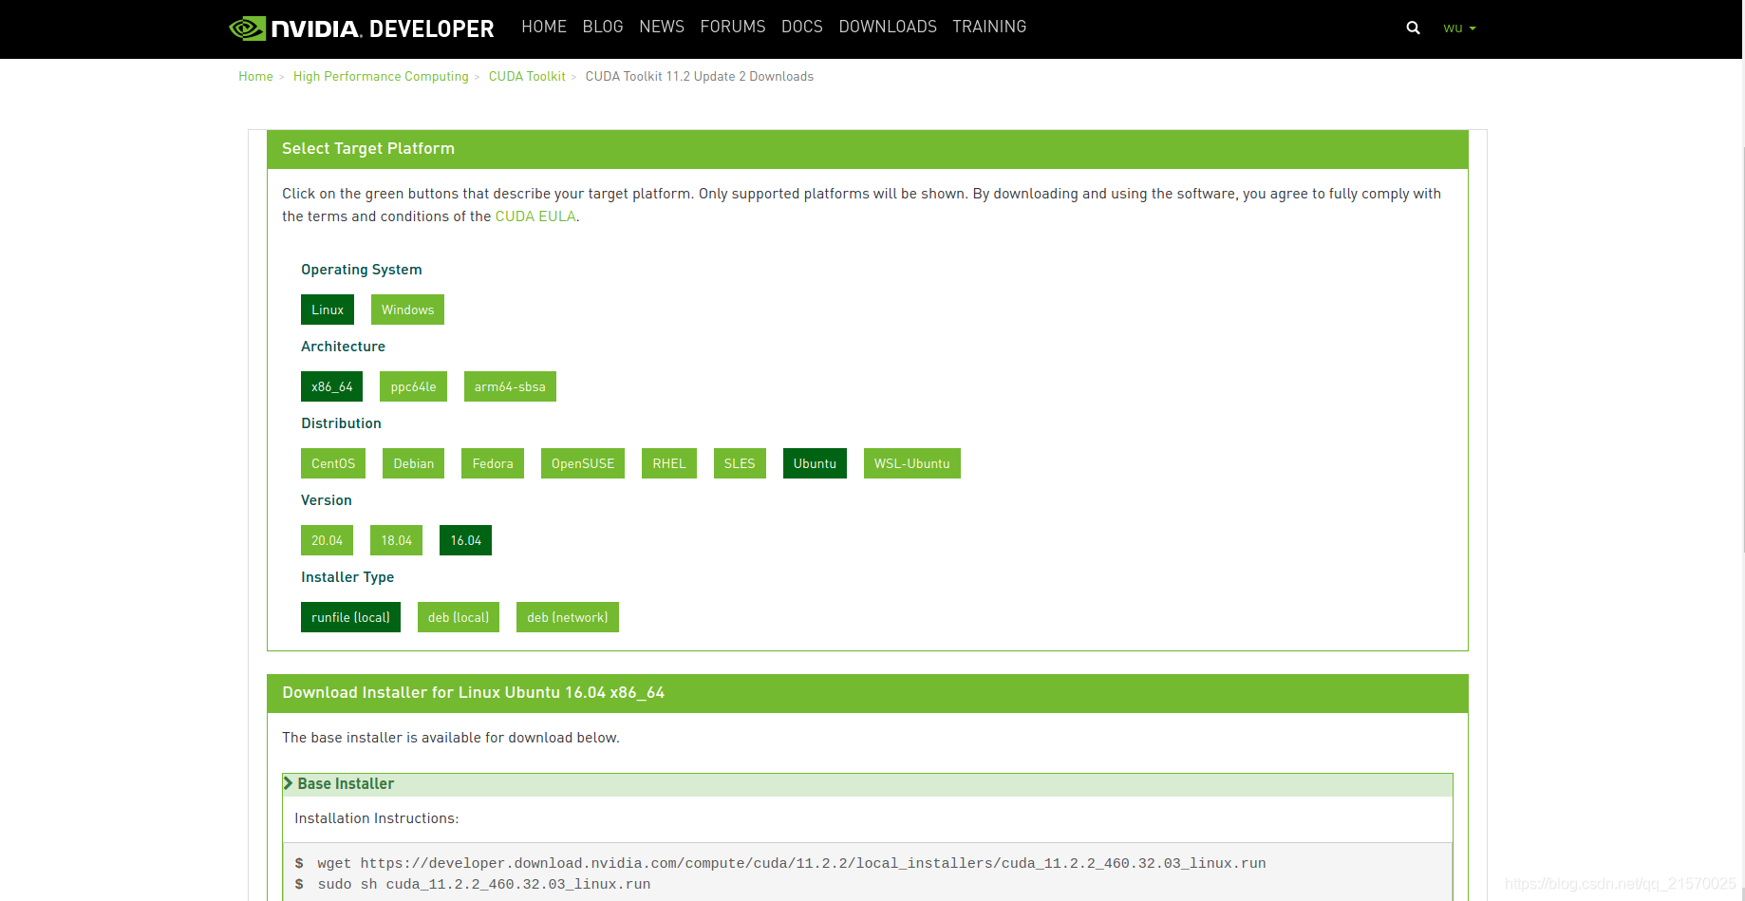This screenshot has width=1745, height=901.
Task: Select RHEL distribution
Action: [669, 463]
